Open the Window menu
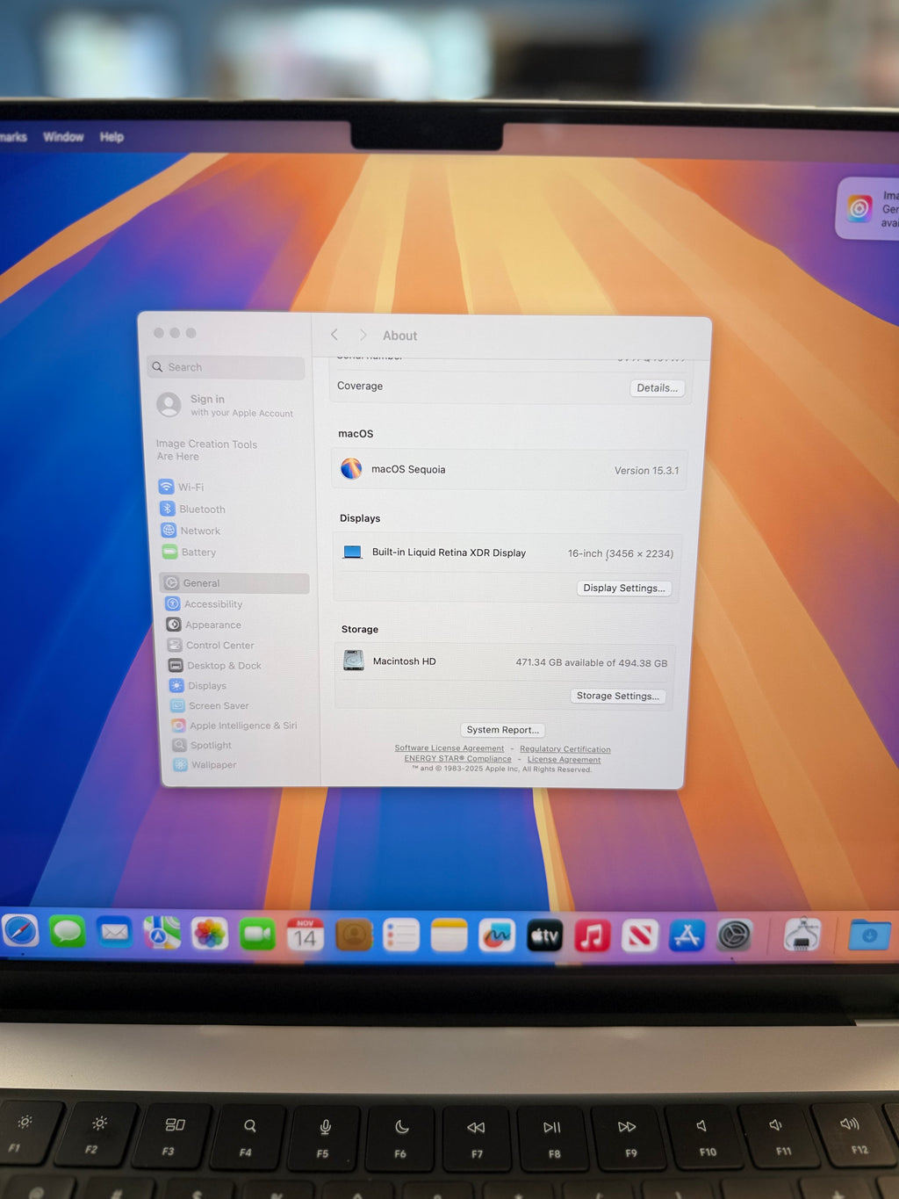Screen dimensions: 899x1199 tap(62, 137)
